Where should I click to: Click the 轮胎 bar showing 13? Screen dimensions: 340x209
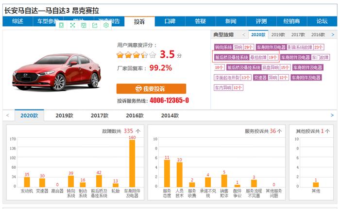[x=116, y=185]
